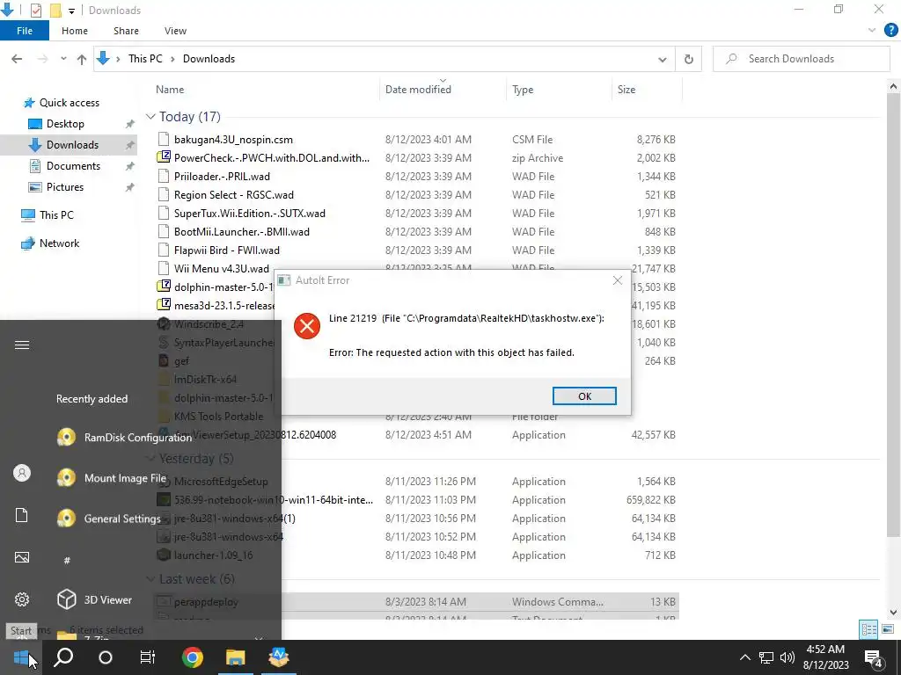Image resolution: width=901 pixels, height=675 pixels.
Task: Click New folder icon in title bar
Action: click(55, 11)
